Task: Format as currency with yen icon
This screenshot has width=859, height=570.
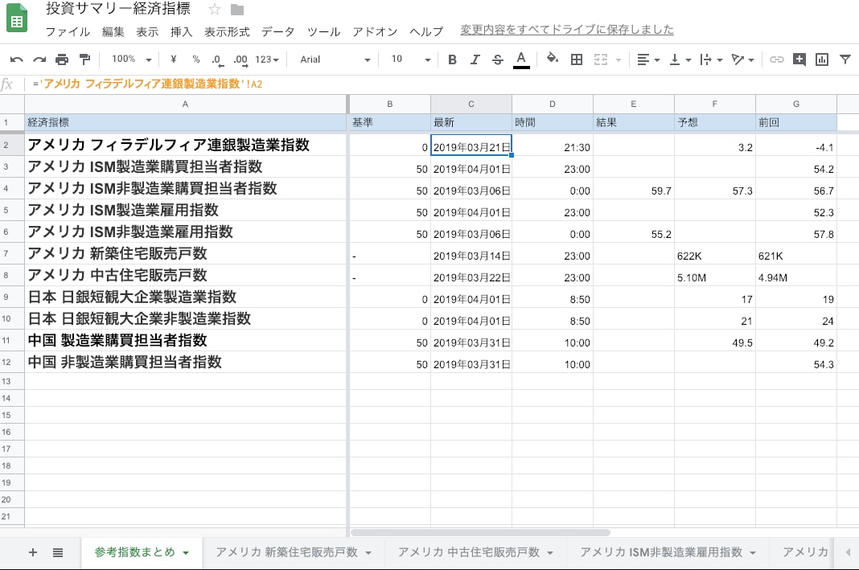Action: [174, 59]
